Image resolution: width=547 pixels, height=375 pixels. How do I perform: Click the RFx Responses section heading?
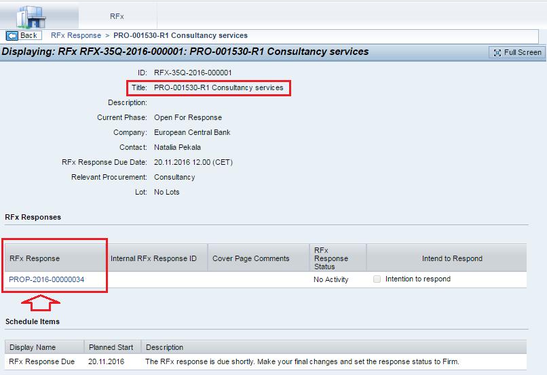click(x=33, y=217)
